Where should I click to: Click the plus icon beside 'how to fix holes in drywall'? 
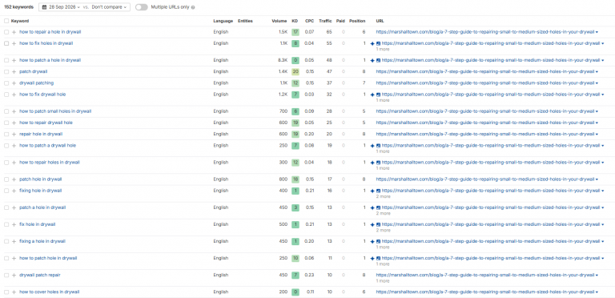click(x=14, y=43)
